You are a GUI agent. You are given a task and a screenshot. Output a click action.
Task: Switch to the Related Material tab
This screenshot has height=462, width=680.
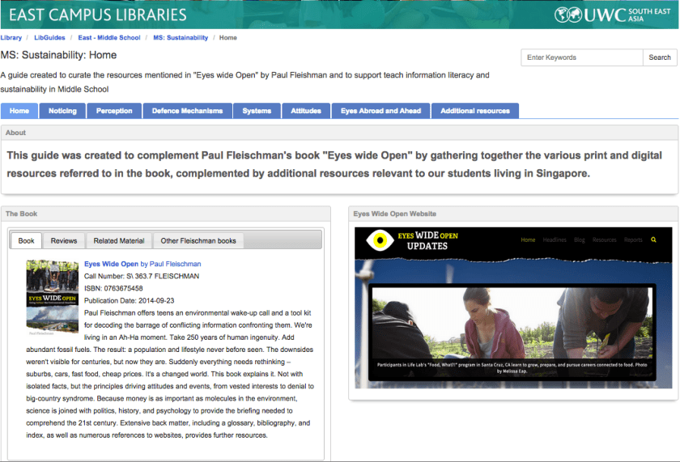118,240
